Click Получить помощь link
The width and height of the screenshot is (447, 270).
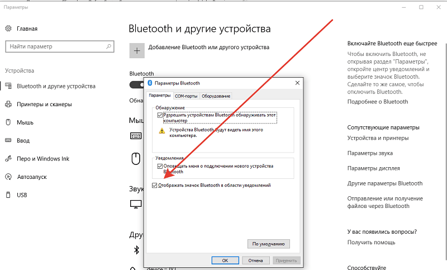click(x=371, y=243)
